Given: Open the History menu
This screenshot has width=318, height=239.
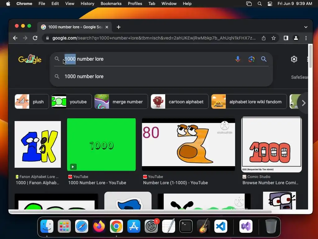Looking at the screenshot, I should tap(87, 3).
